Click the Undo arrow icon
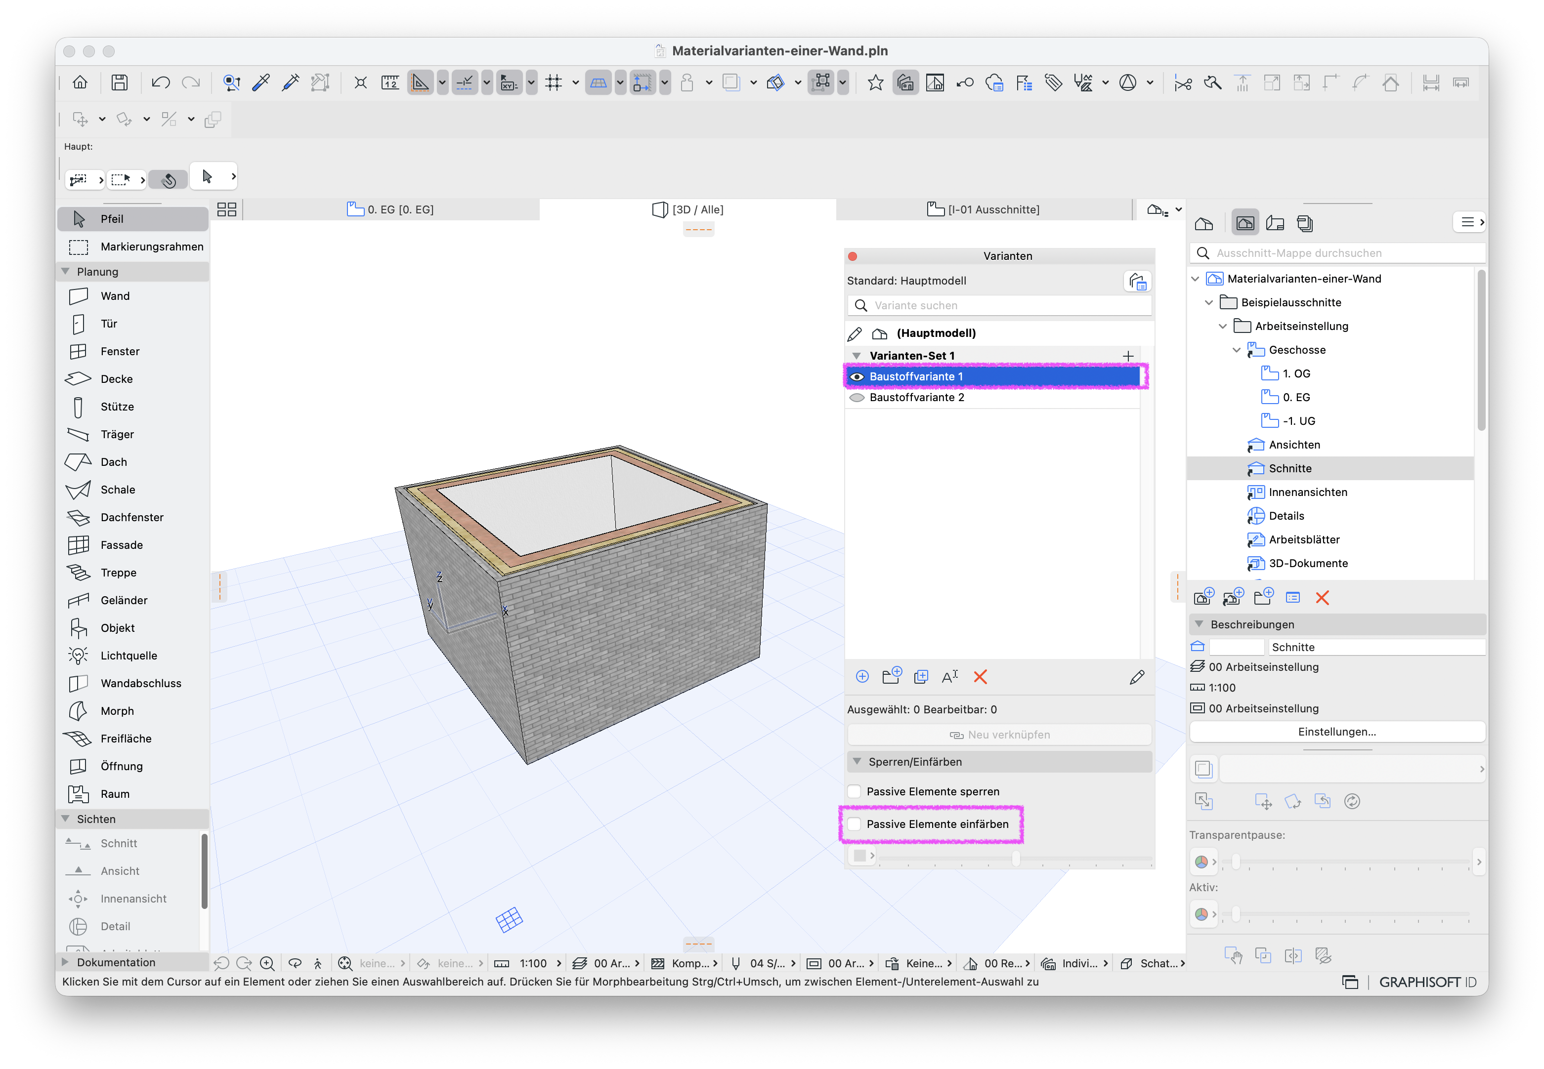 point(161,83)
